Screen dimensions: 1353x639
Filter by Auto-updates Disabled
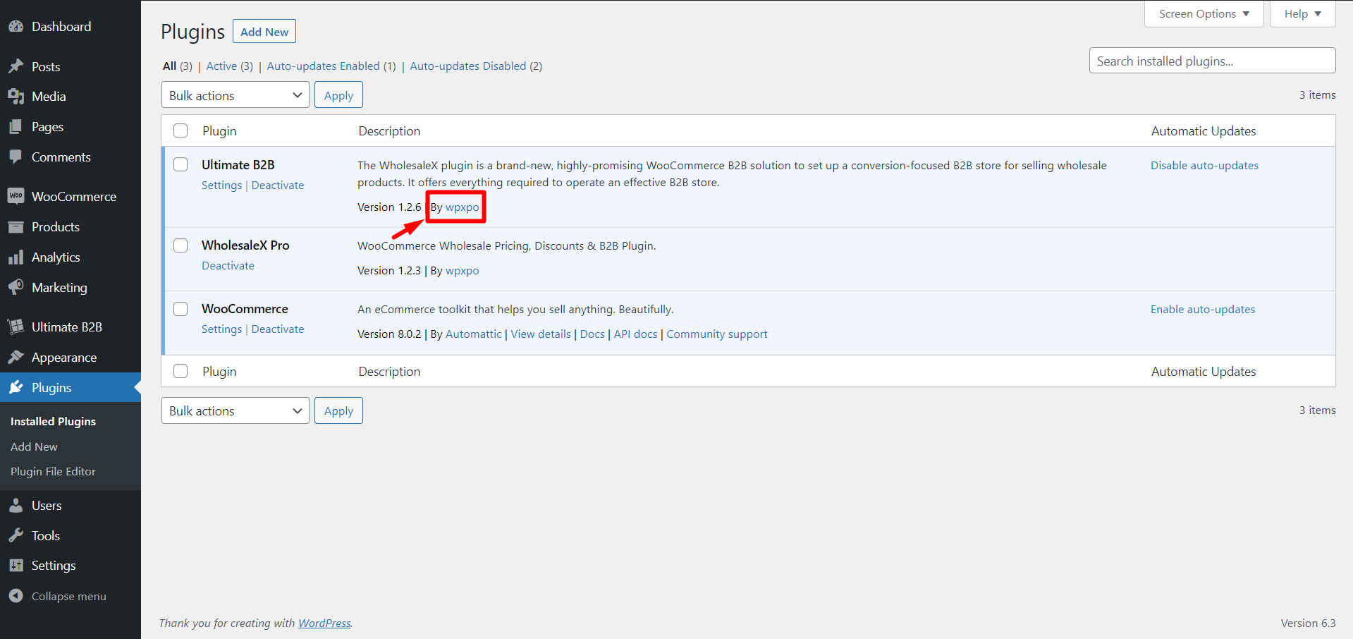[467, 66]
